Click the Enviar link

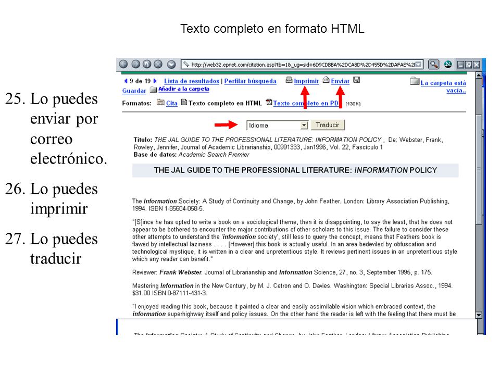pyautogui.click(x=340, y=81)
